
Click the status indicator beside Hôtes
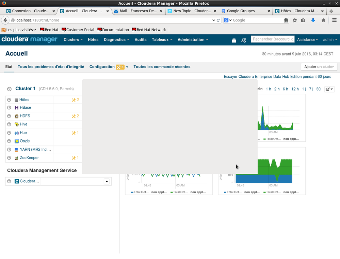(9, 99)
